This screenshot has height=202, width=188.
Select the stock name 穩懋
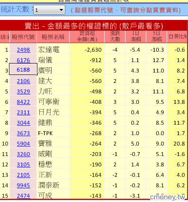pyautogui.click(x=45, y=165)
